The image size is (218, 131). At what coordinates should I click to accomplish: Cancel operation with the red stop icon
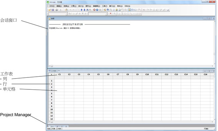[x=94, y=10]
